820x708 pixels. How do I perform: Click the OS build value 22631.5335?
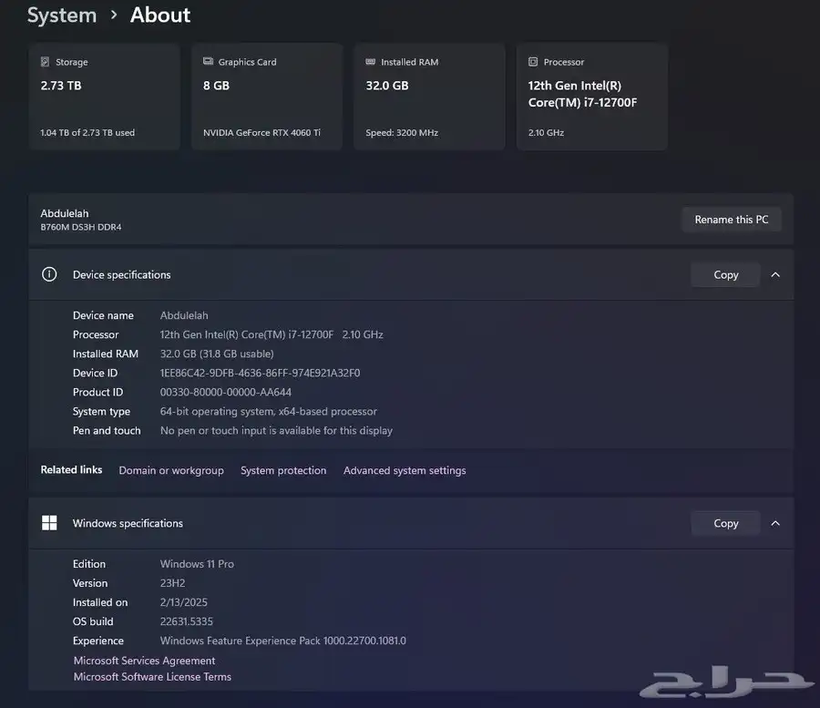(186, 621)
